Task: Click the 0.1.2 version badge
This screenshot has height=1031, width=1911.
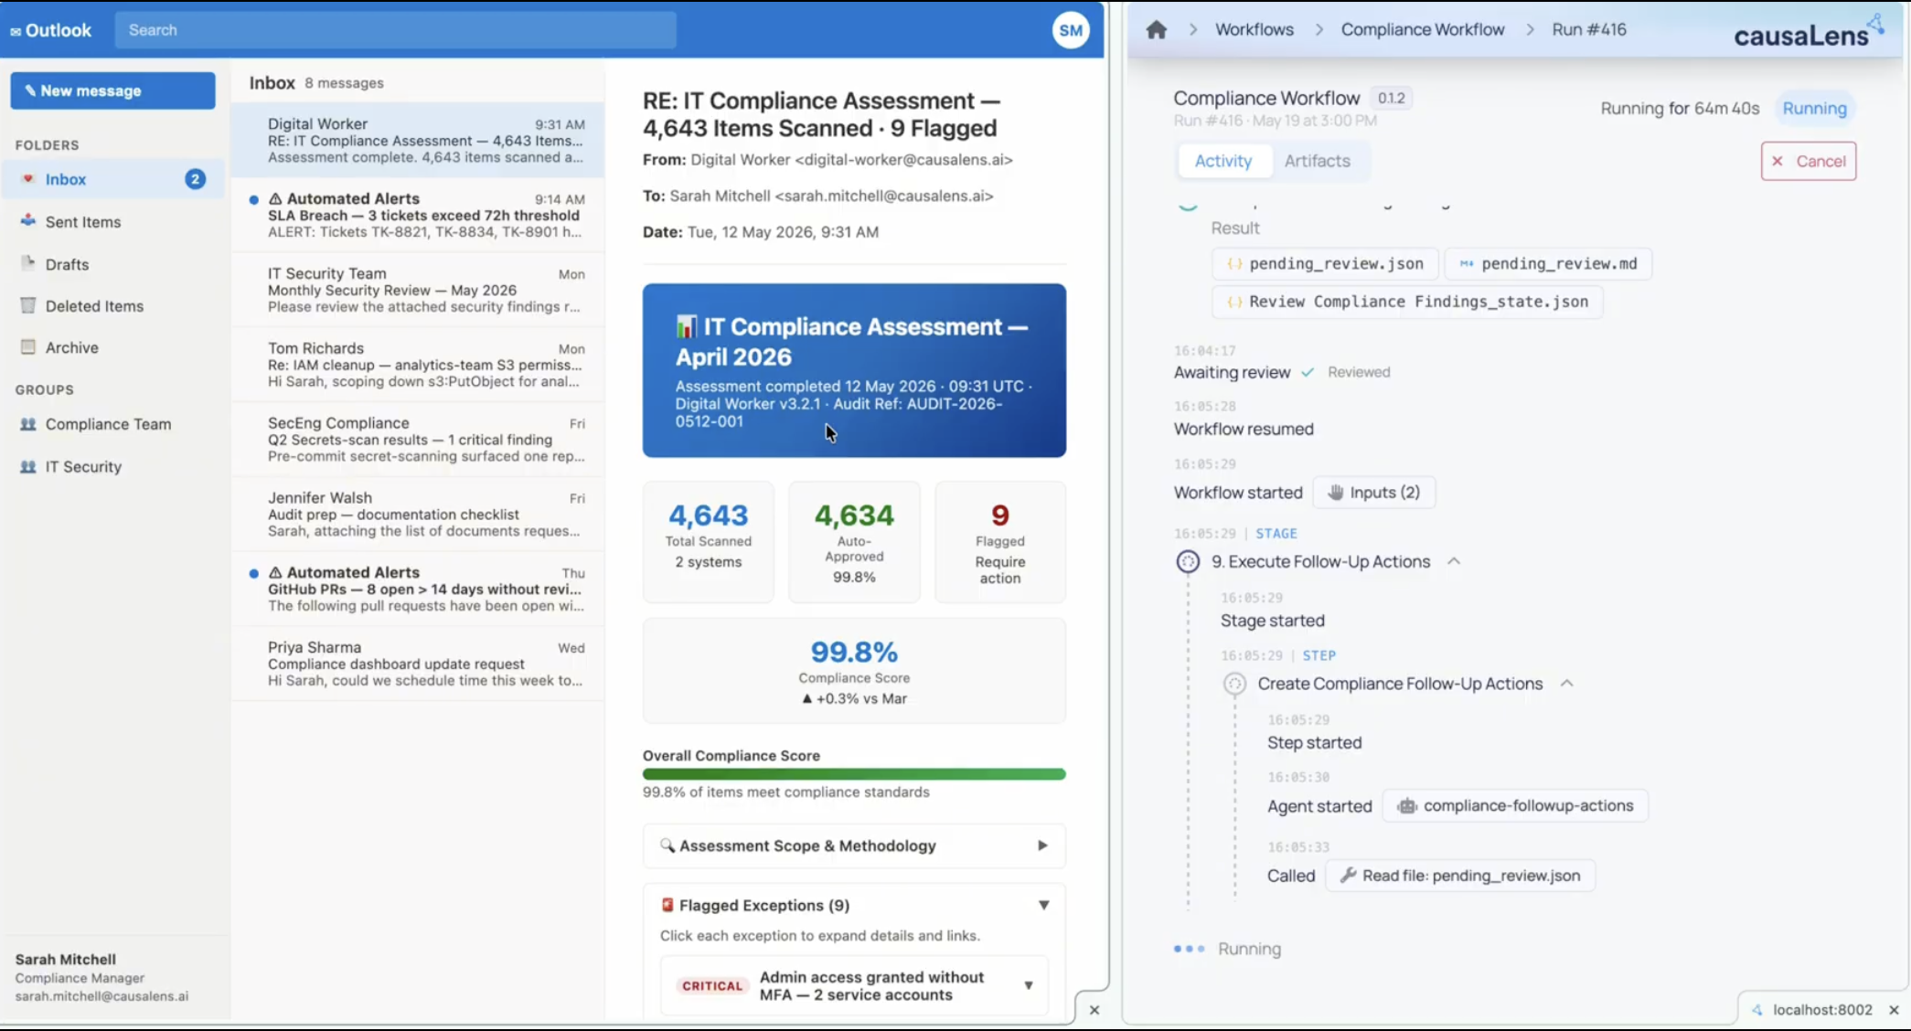Action: tap(1391, 98)
